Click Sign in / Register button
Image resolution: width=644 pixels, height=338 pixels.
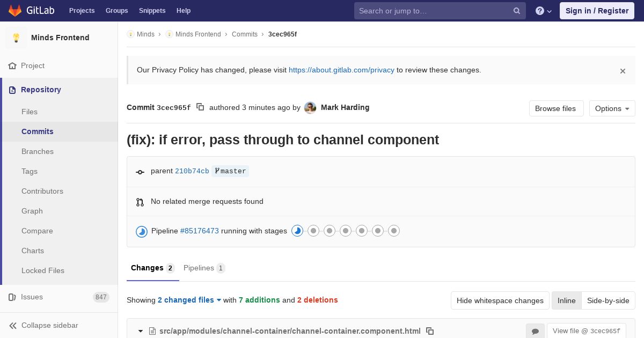click(597, 11)
